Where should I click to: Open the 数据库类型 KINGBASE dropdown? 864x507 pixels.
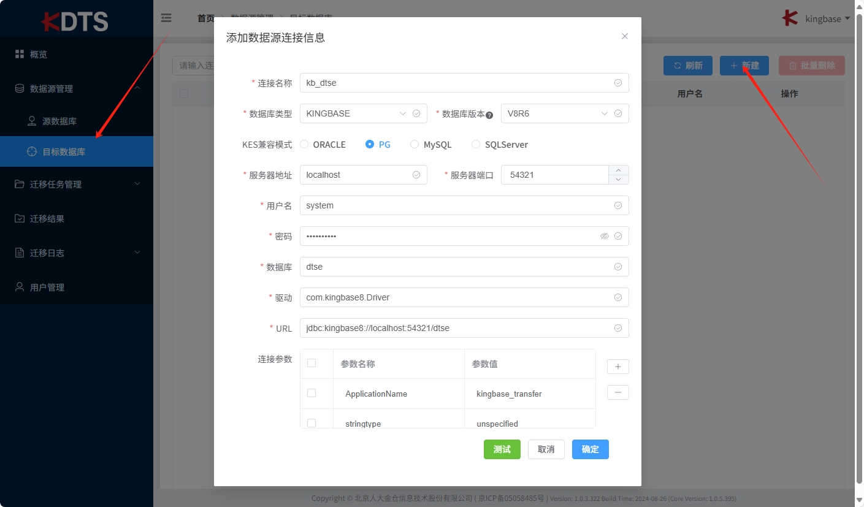pos(363,113)
